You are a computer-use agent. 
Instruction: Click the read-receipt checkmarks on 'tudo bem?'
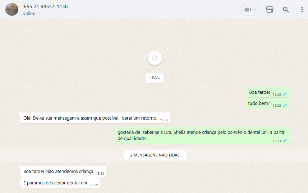(285, 106)
